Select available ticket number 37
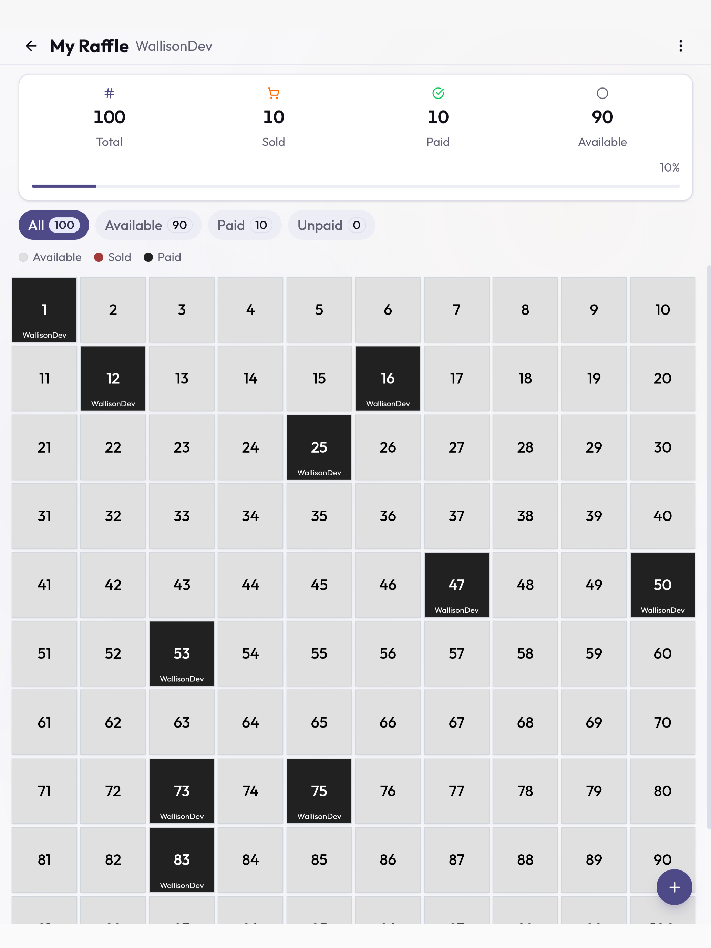This screenshot has height=948, width=711. [456, 516]
